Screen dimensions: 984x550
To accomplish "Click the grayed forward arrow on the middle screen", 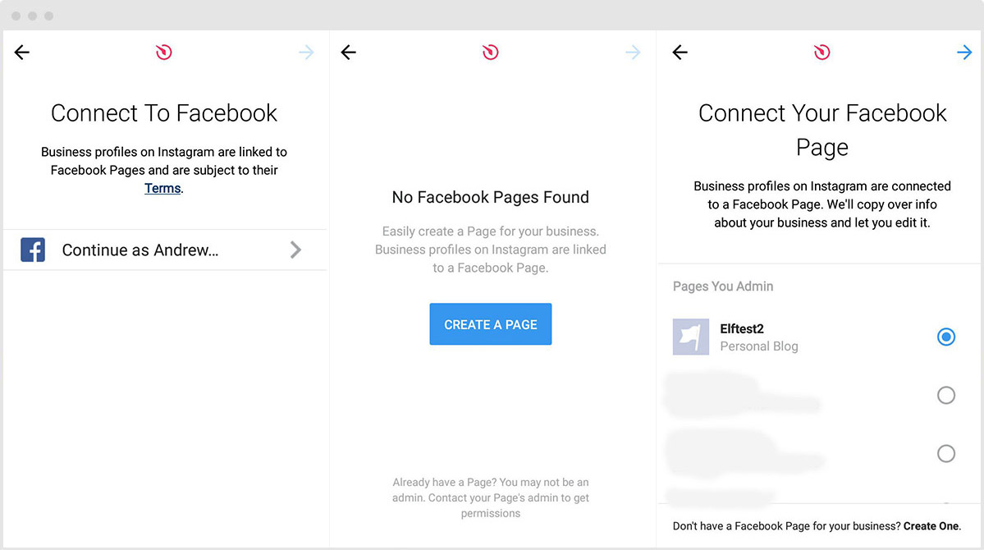I will (x=633, y=52).
